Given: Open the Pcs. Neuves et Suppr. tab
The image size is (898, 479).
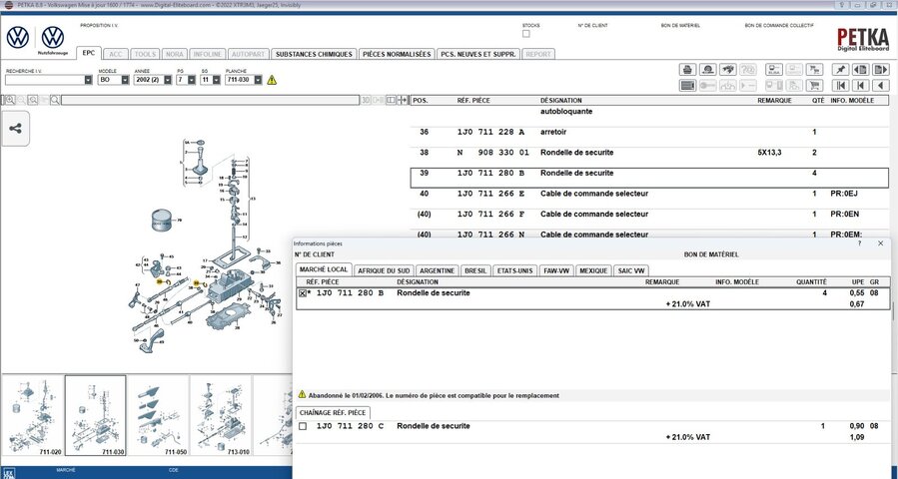Looking at the screenshot, I should [x=478, y=54].
